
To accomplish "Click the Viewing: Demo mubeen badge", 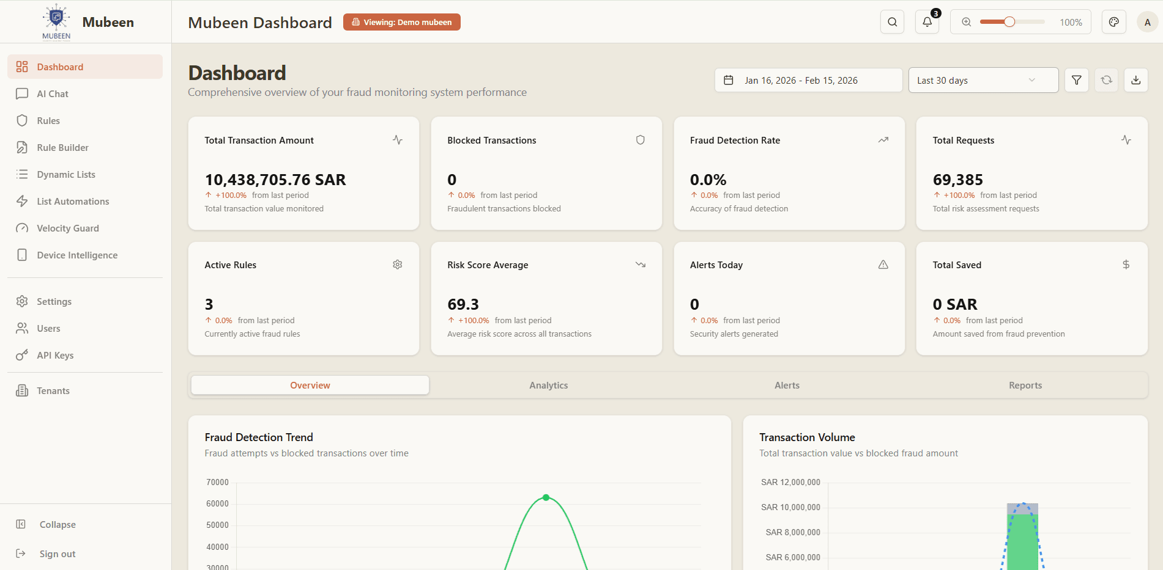I will pos(401,22).
